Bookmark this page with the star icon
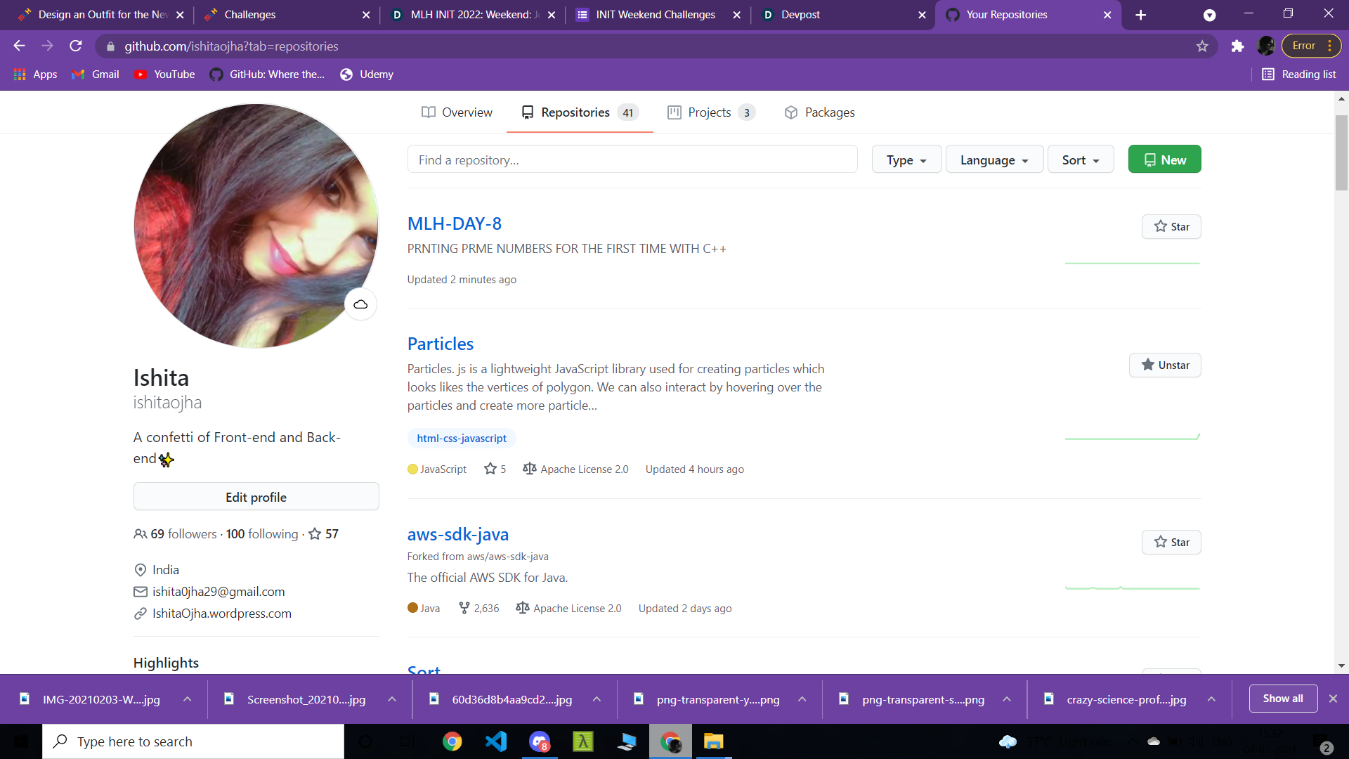 (x=1202, y=46)
